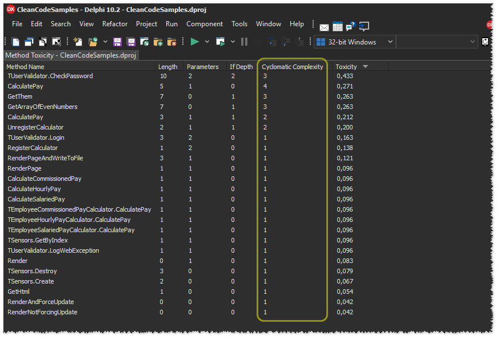Sort by the Length column header
500x340 pixels.
click(168, 67)
